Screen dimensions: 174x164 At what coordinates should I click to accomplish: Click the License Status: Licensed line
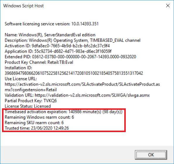(27, 106)
